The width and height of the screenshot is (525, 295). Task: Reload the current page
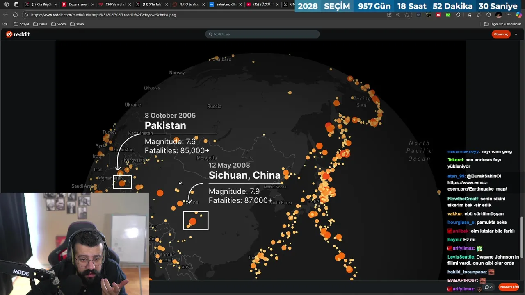[x=16, y=15]
